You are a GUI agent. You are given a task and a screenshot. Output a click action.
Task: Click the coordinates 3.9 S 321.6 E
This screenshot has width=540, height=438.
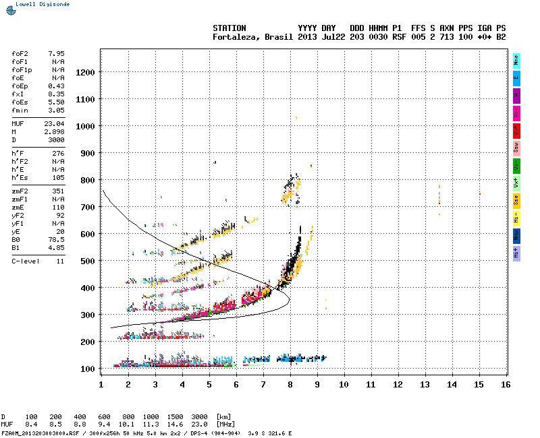269,433
